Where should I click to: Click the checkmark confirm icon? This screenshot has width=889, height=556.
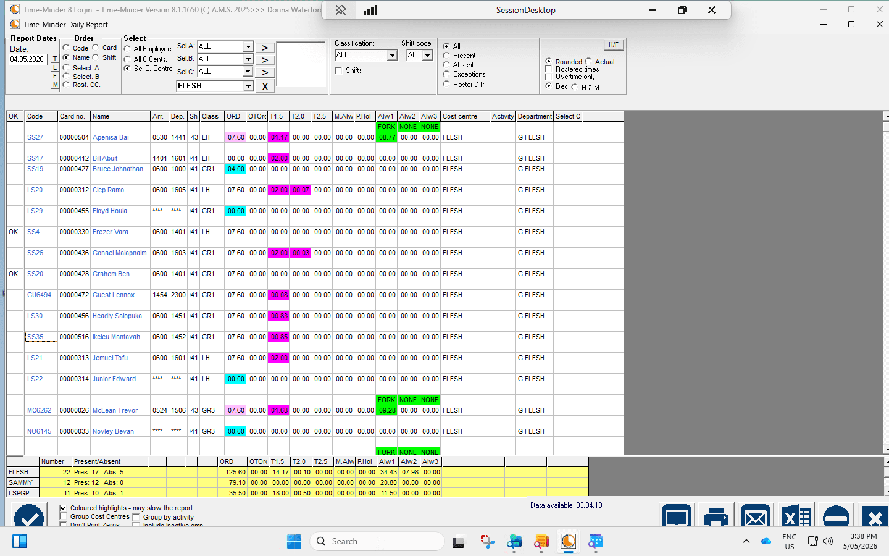pos(29,515)
